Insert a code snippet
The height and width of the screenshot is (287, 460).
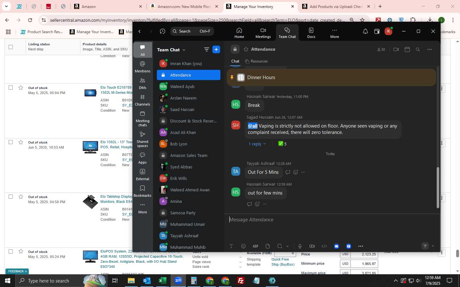[324, 246]
